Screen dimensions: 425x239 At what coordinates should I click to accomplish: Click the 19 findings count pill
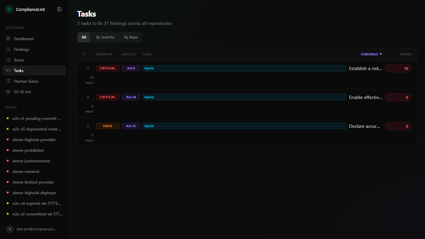398,68
